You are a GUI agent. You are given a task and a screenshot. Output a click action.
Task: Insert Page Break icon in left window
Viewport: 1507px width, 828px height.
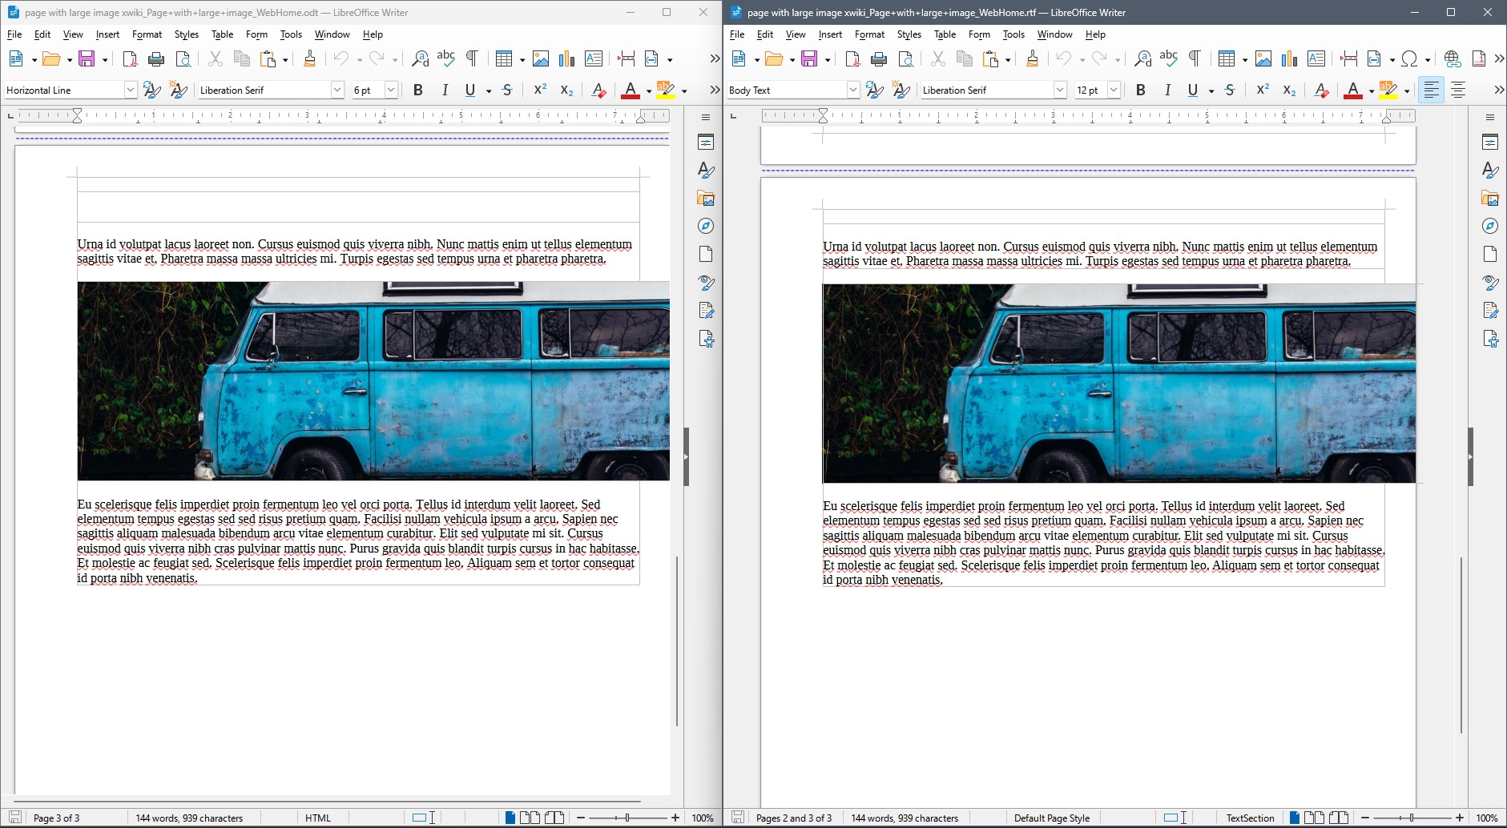pyautogui.click(x=627, y=58)
